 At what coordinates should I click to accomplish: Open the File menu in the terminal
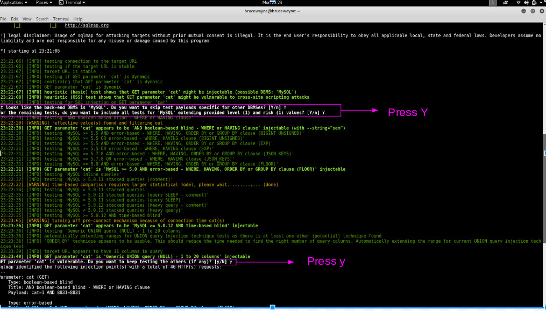(x=3, y=19)
